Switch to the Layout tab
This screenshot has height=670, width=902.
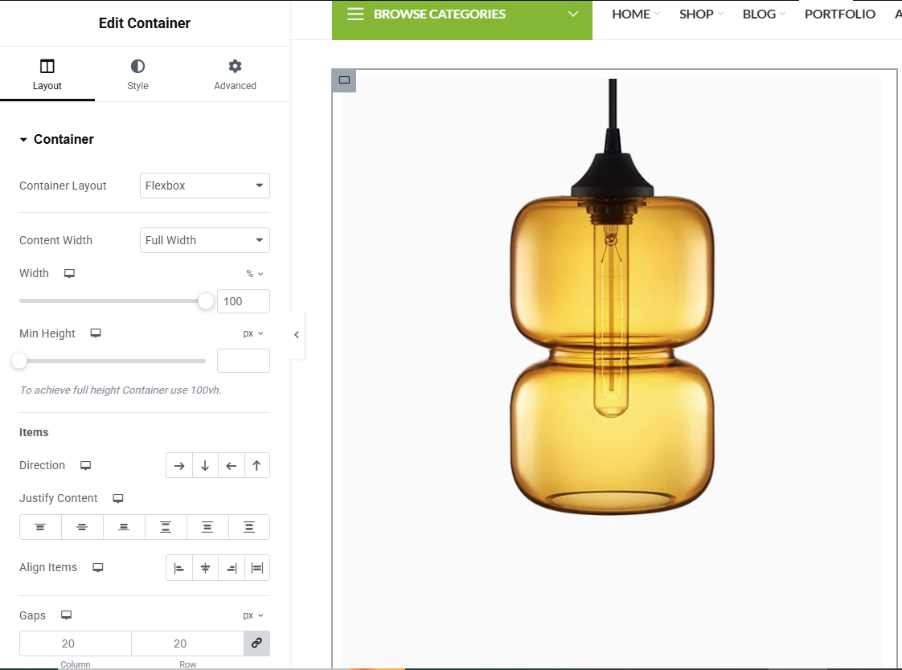pyautogui.click(x=47, y=74)
